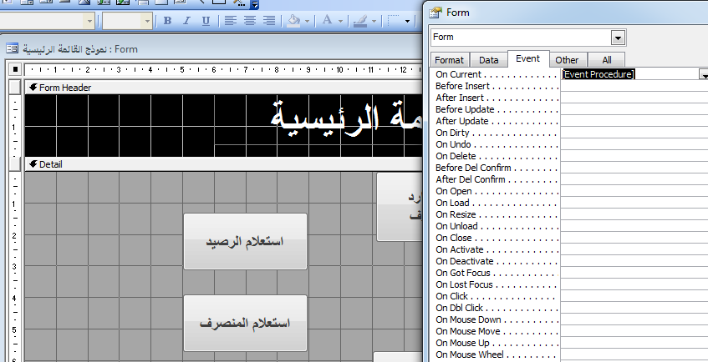Expand the fill color dropdown arrow
This screenshot has width=708, height=362.
click(x=307, y=21)
